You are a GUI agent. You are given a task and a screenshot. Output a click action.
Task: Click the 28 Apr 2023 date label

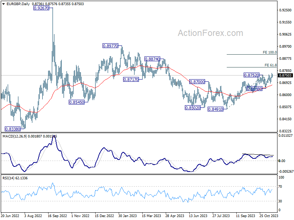click(x=175, y=216)
